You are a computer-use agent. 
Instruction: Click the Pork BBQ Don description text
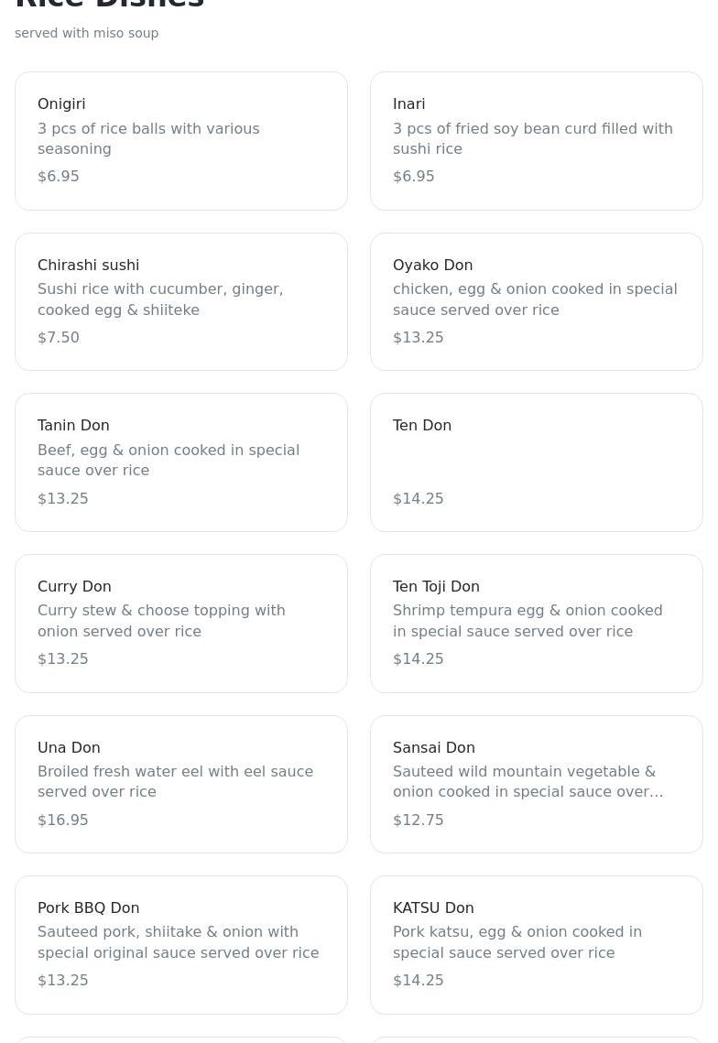click(x=178, y=942)
